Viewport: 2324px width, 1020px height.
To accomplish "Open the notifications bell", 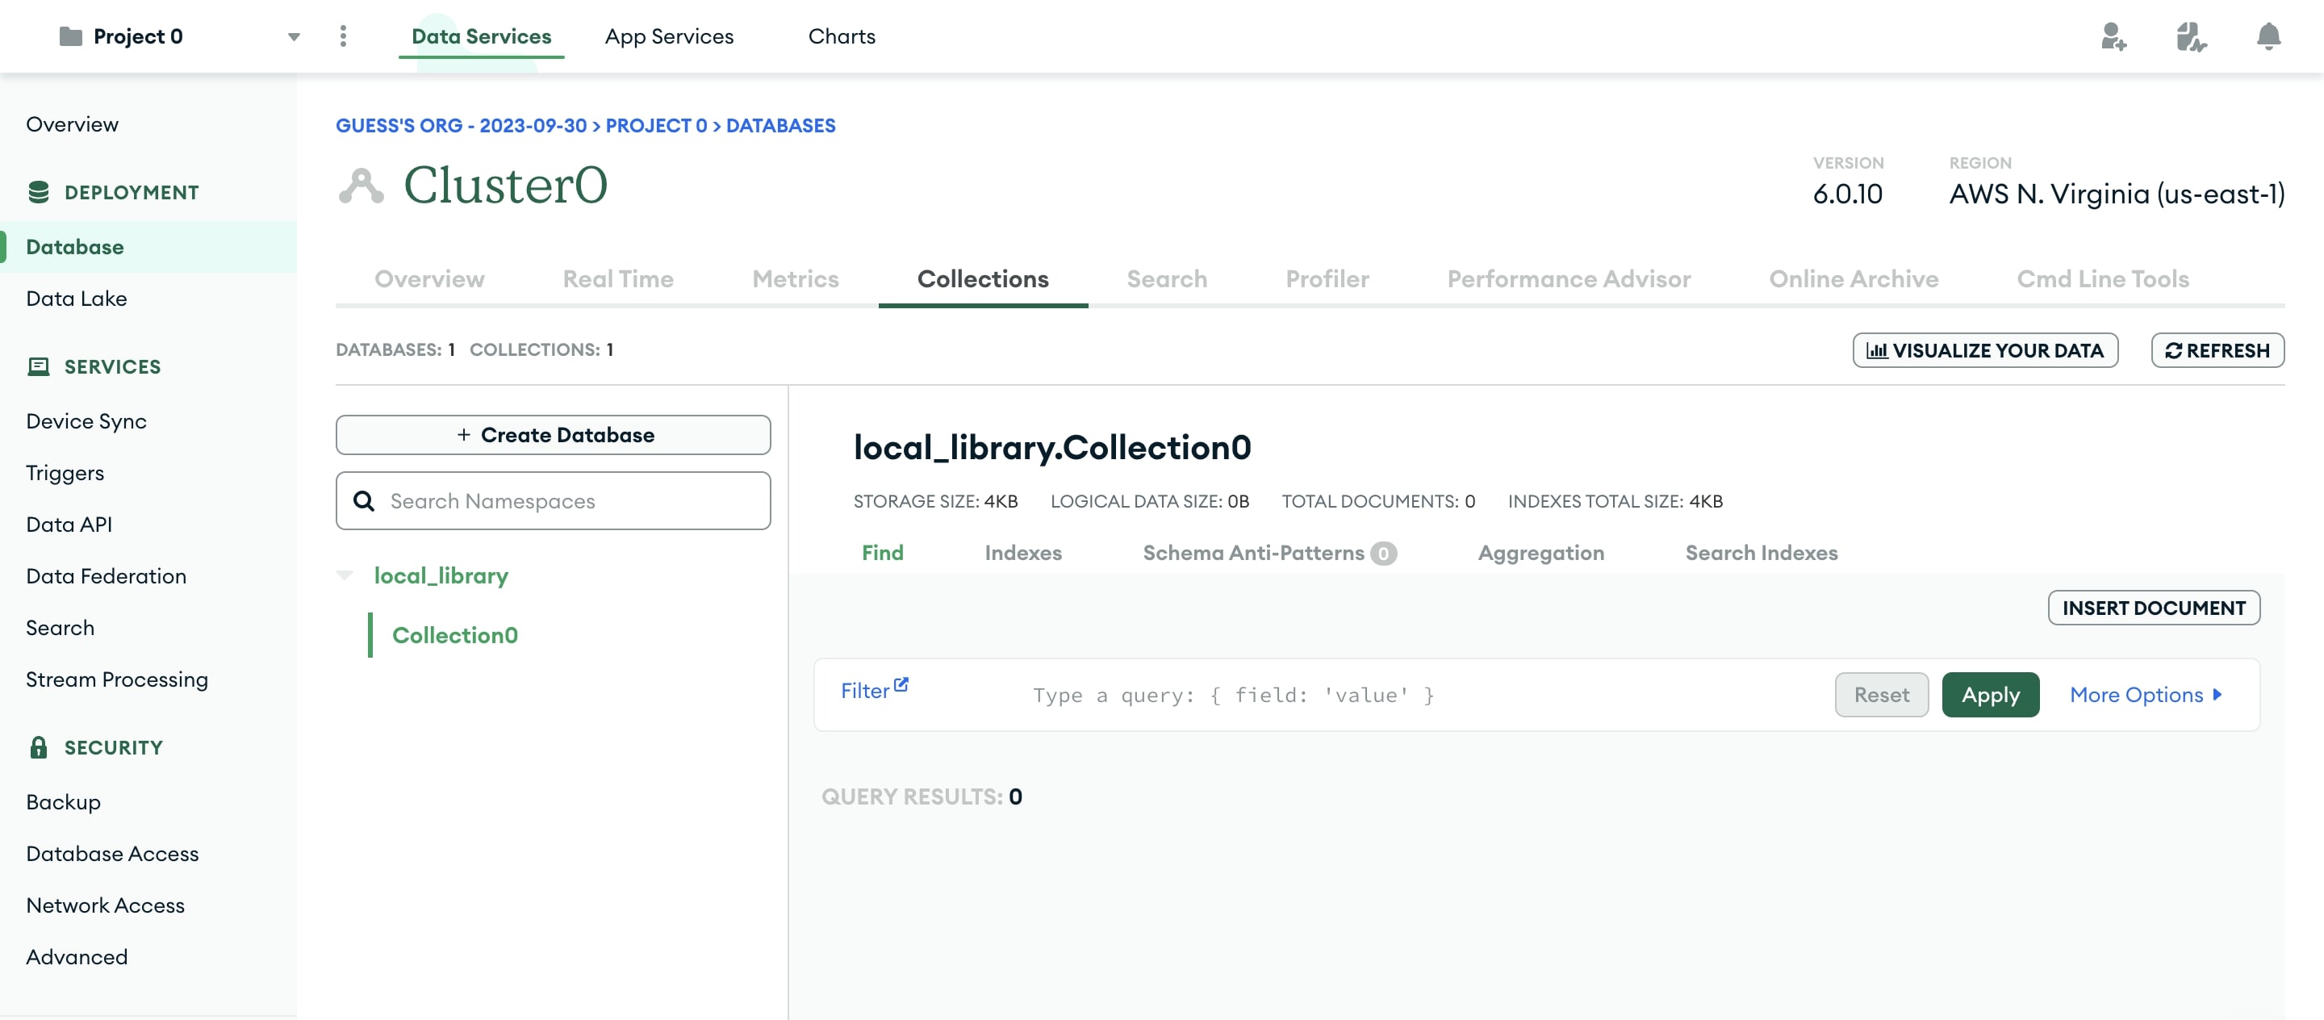I will (x=2268, y=36).
